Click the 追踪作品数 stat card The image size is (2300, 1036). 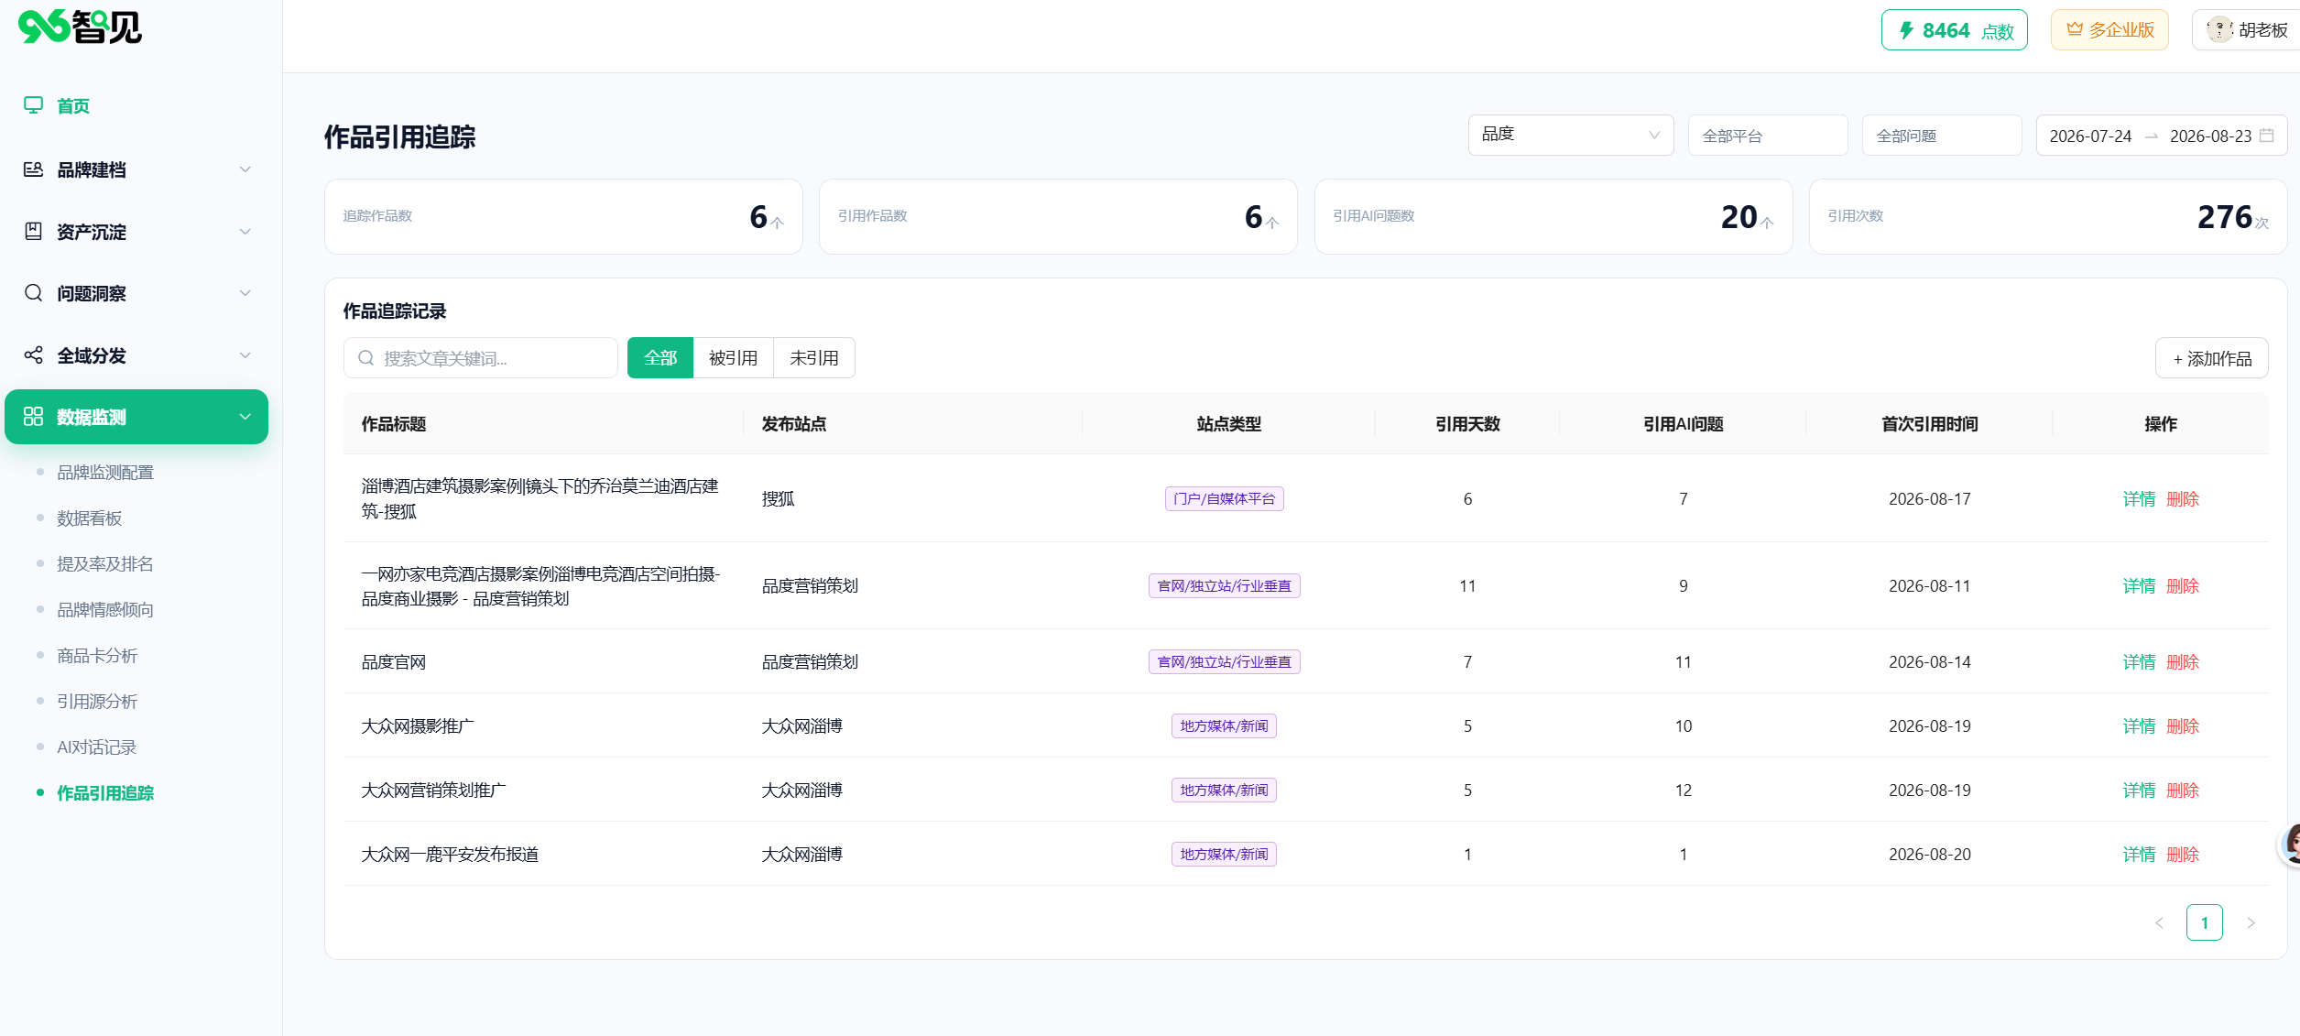point(563,216)
